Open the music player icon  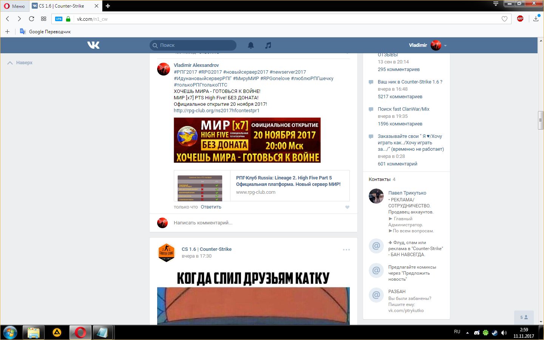click(x=268, y=45)
